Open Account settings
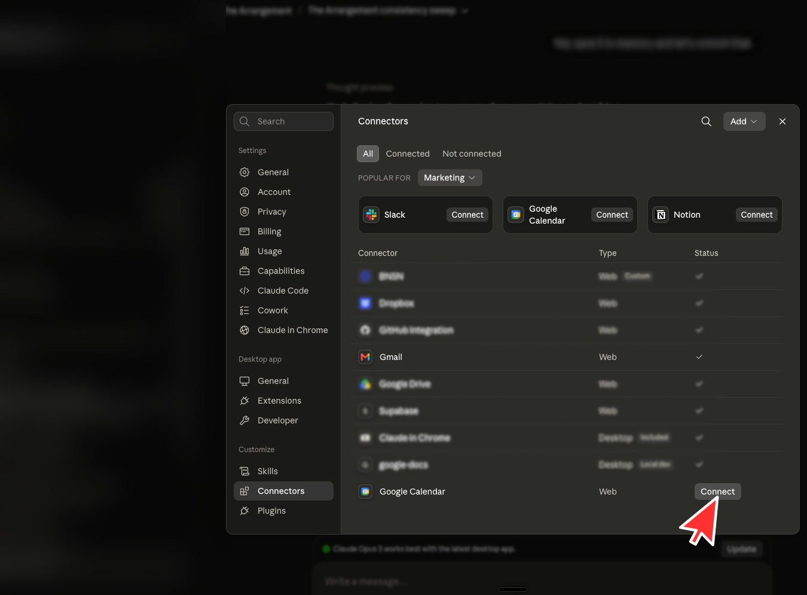The width and height of the screenshot is (807, 595). (283, 192)
